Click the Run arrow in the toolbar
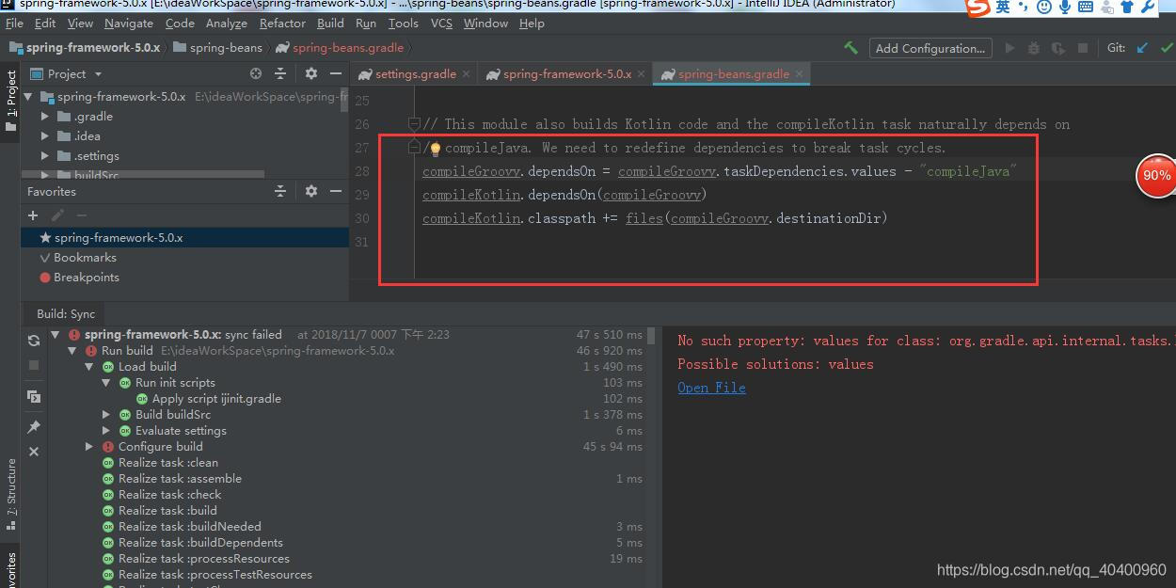The image size is (1176, 588). tap(1009, 48)
